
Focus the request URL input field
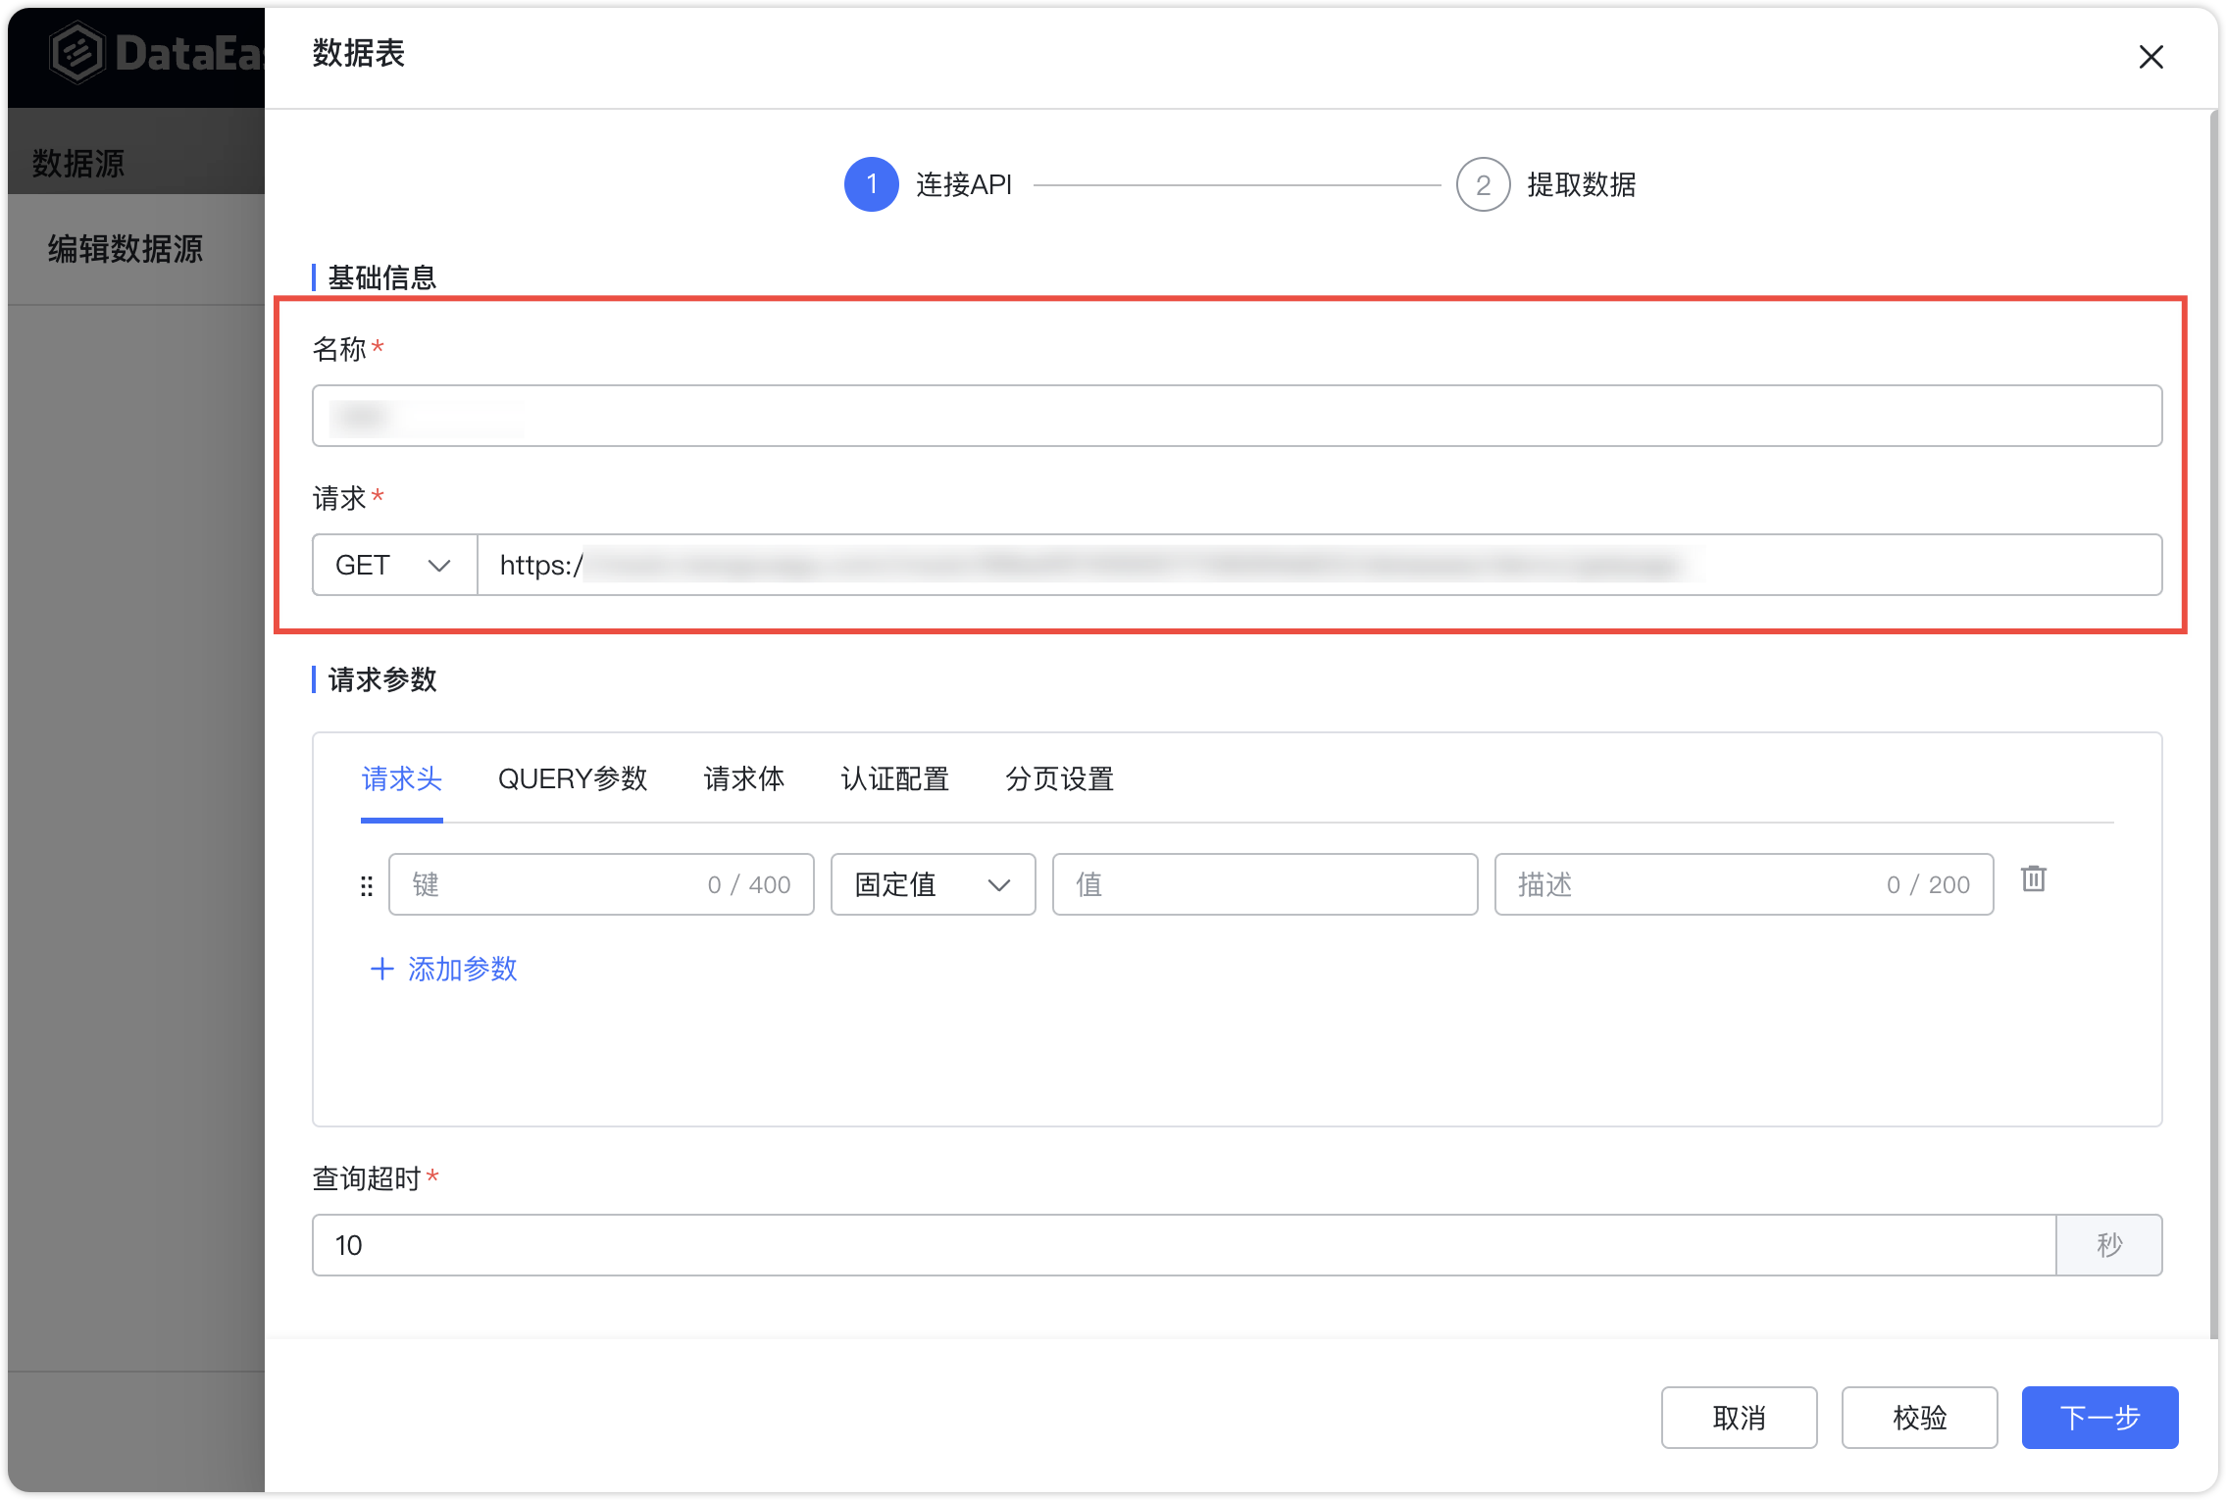pos(1319,565)
